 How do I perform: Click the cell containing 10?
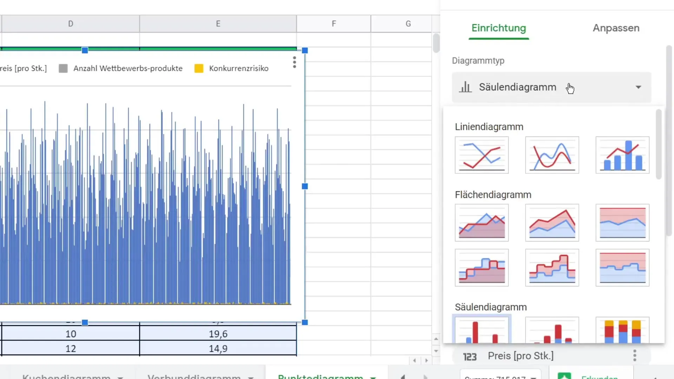71,334
